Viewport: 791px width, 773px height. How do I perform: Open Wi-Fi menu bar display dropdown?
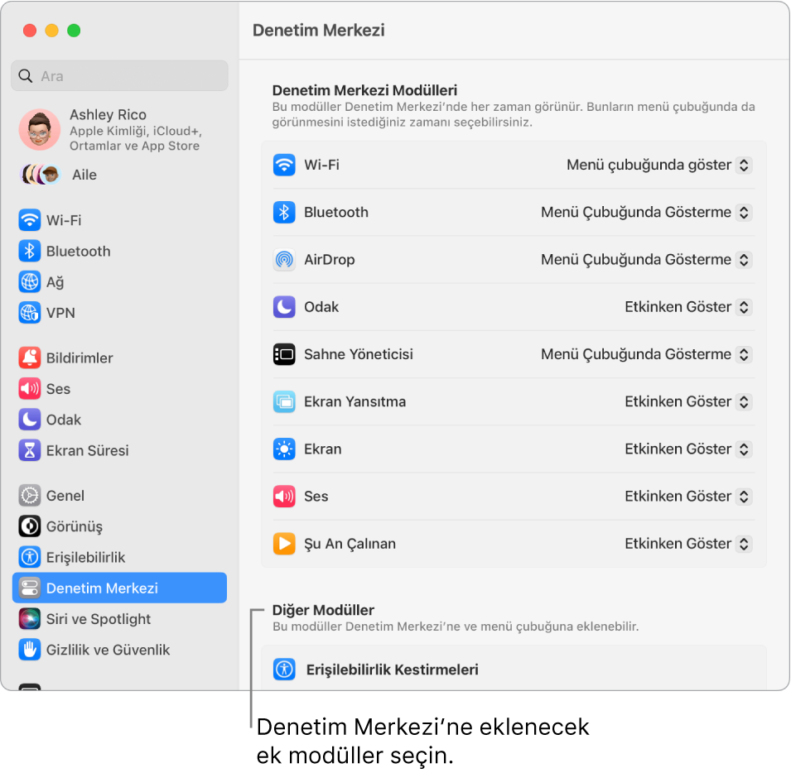(x=658, y=165)
